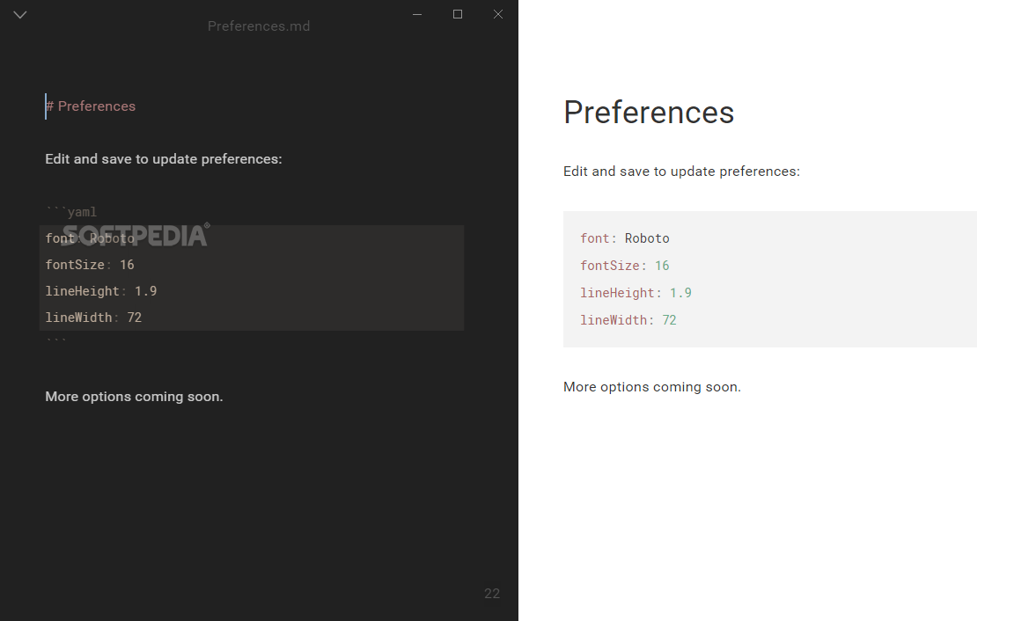Click the ```yaml opening fence line
1036x621 pixels.
pyautogui.click(x=71, y=212)
